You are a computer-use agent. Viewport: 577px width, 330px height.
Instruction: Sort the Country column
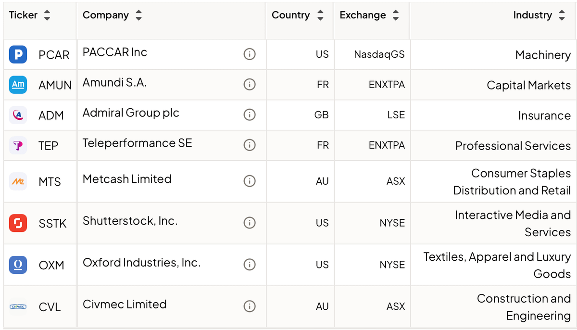(320, 15)
